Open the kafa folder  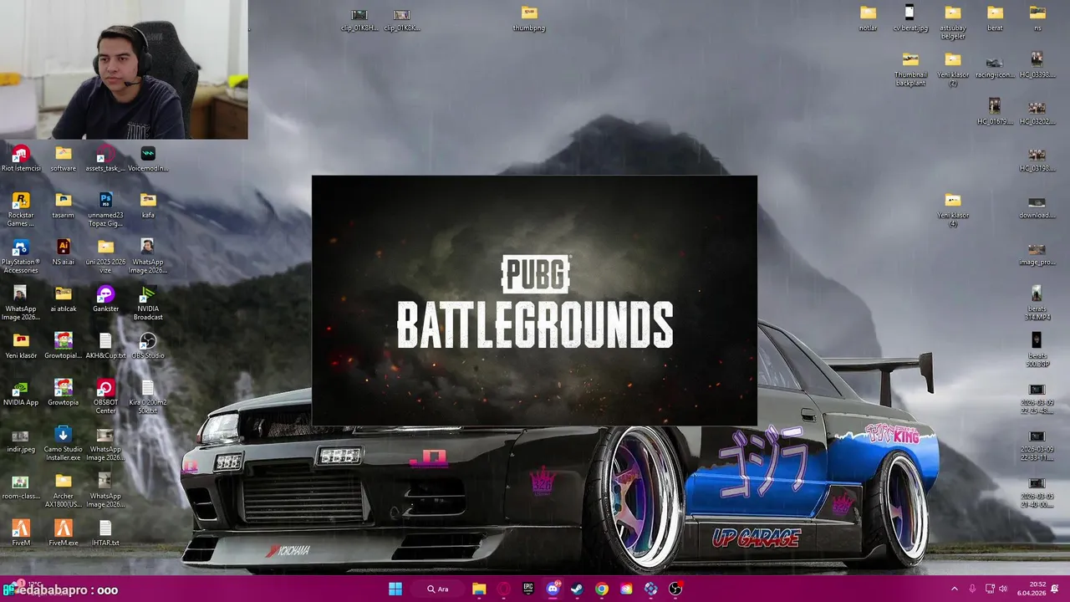click(148, 205)
